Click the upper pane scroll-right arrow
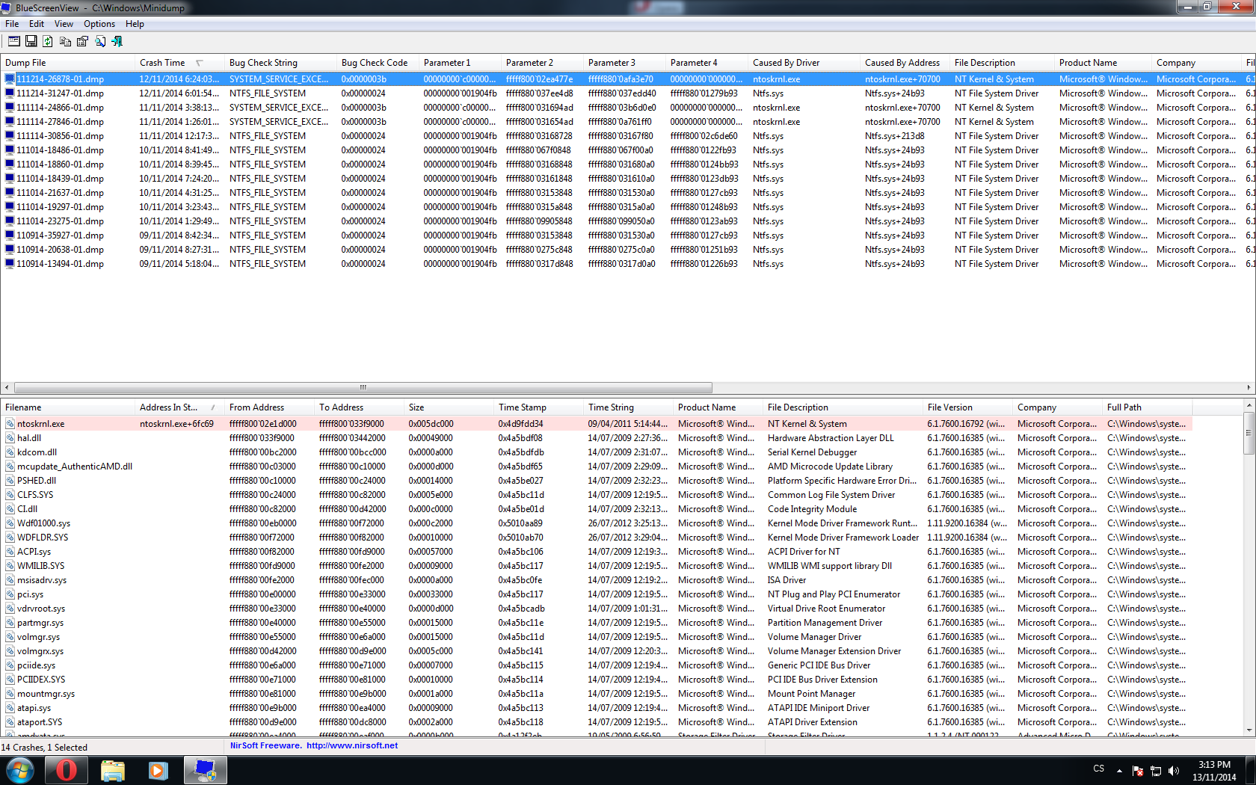The height and width of the screenshot is (785, 1256). pos(1249,387)
